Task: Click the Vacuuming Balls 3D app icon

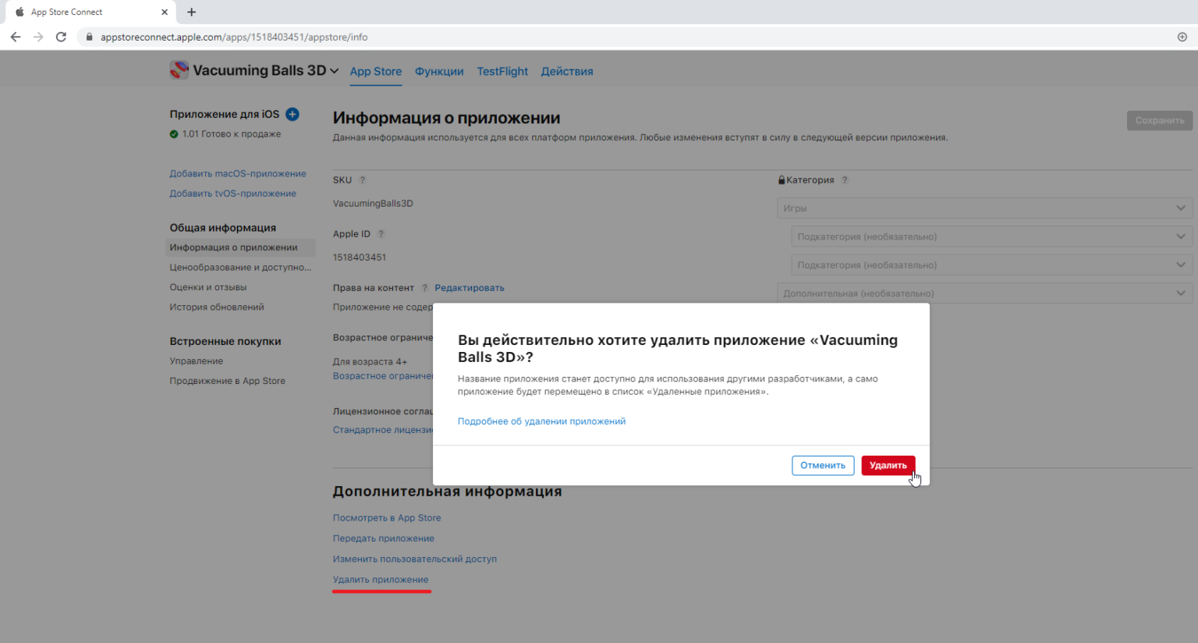Action: point(179,70)
